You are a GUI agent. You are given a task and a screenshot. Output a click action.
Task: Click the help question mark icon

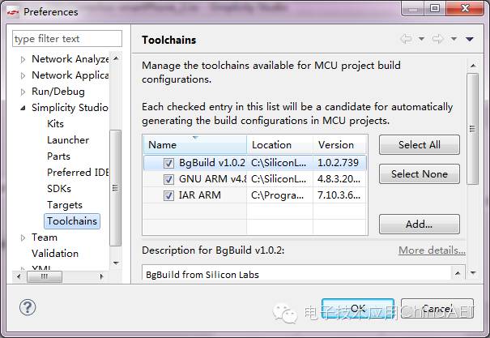[28, 307]
